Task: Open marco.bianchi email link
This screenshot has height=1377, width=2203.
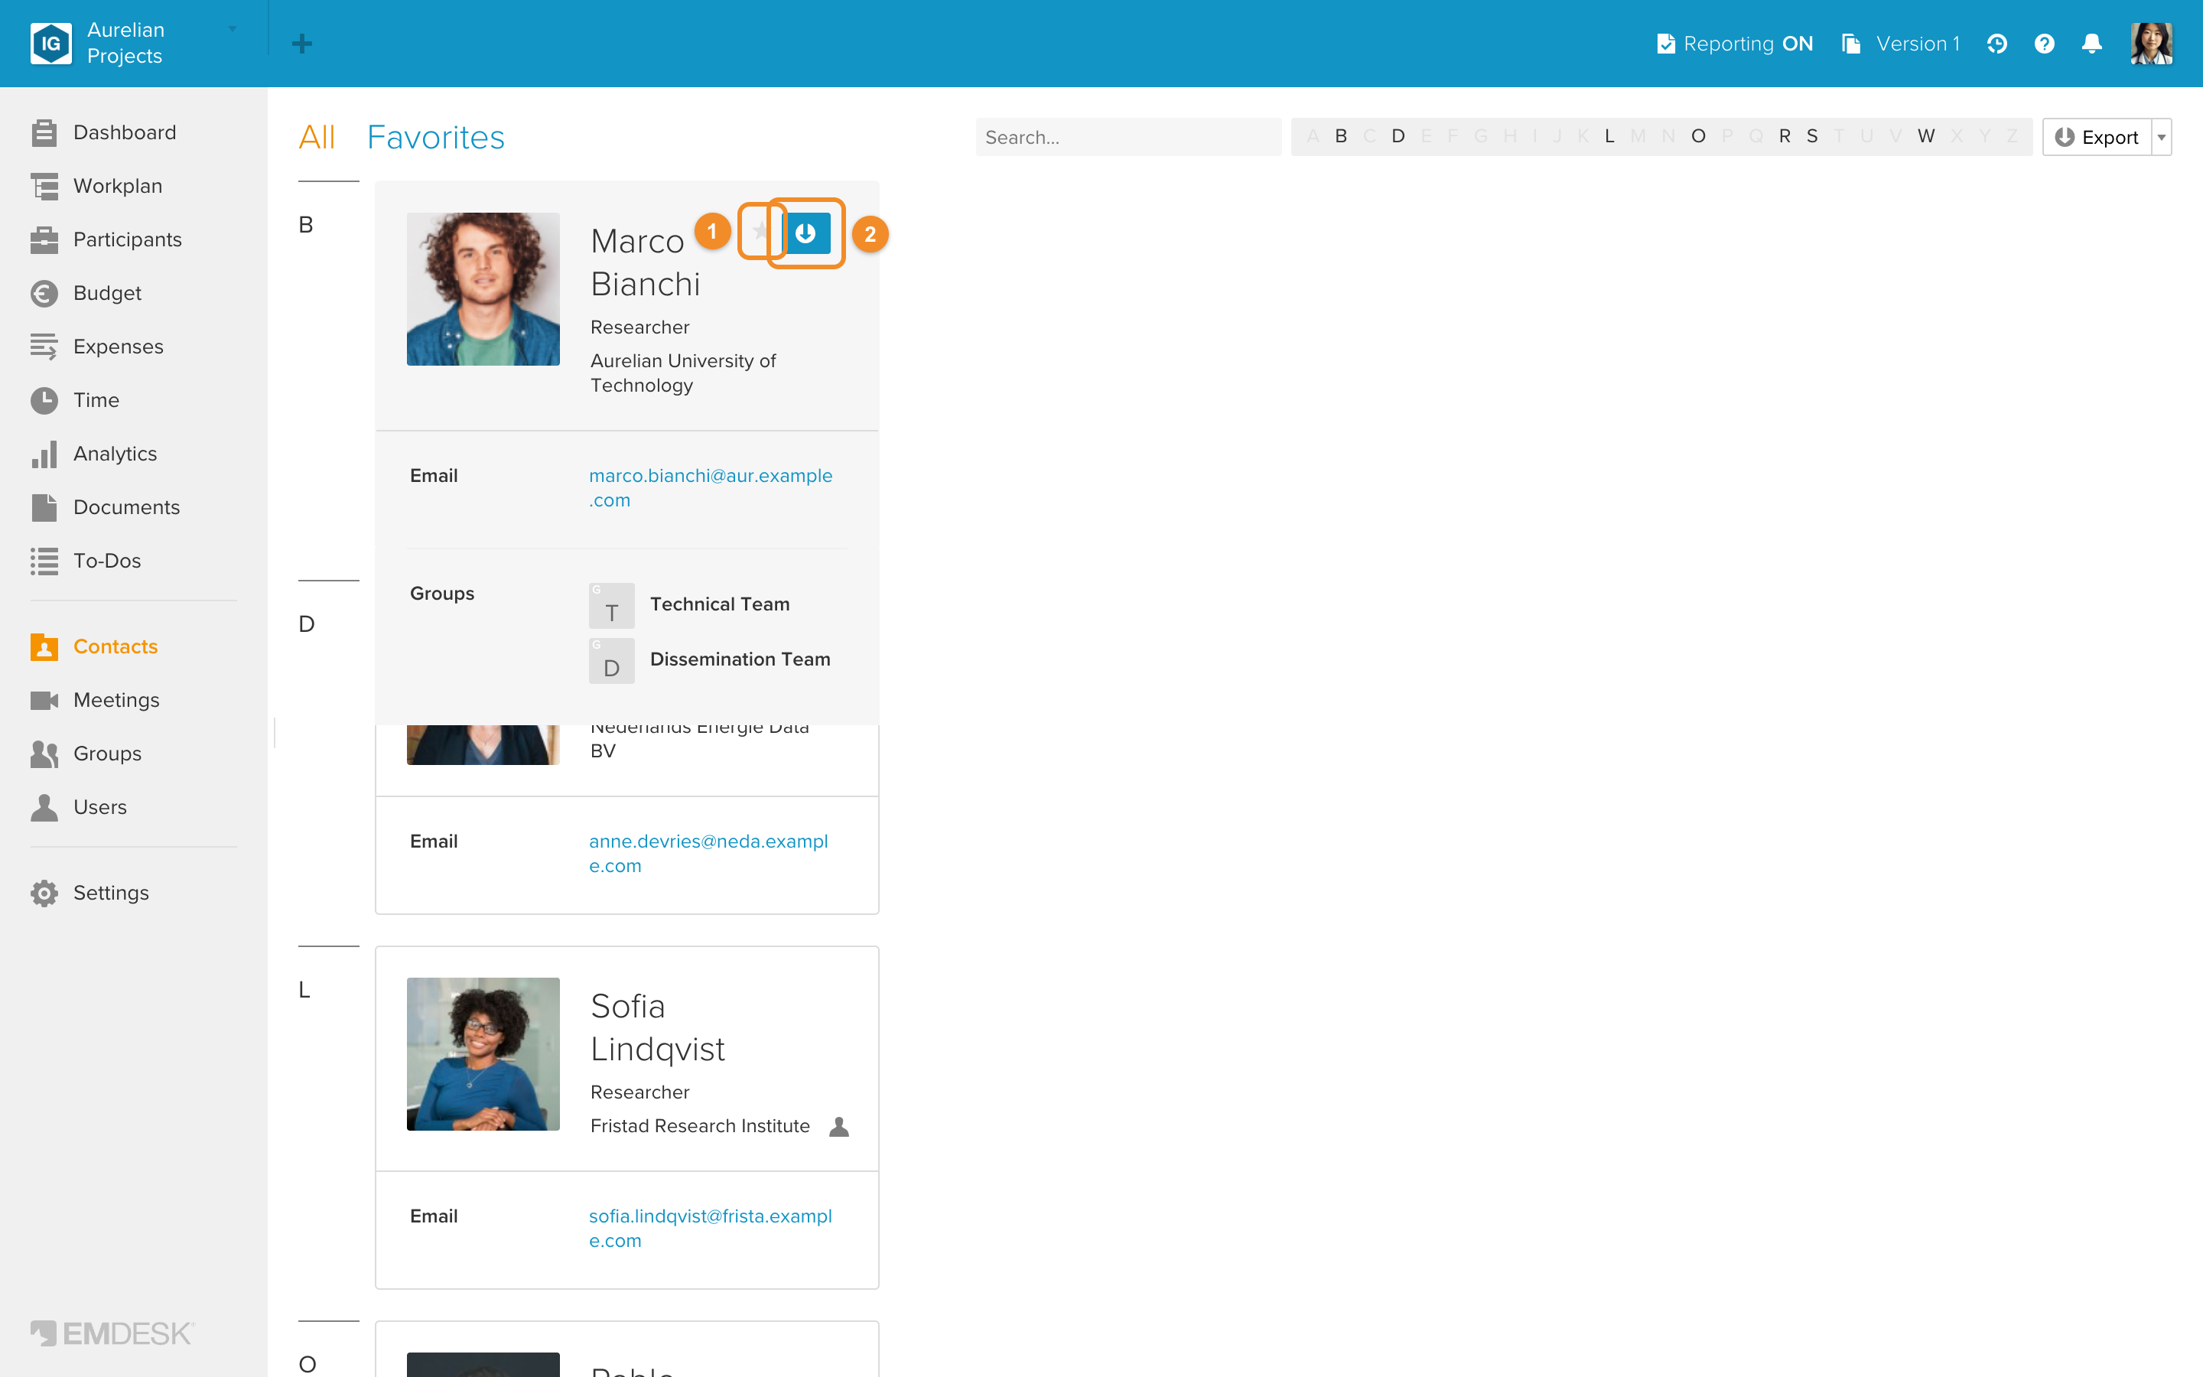Action: click(710, 488)
